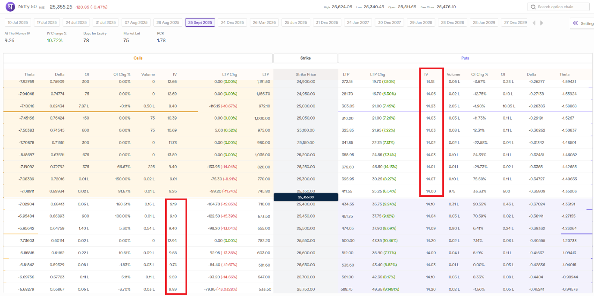Select the 25 Sept 2025 expiry
Viewport: 594px width, 296px height.
(200, 22)
